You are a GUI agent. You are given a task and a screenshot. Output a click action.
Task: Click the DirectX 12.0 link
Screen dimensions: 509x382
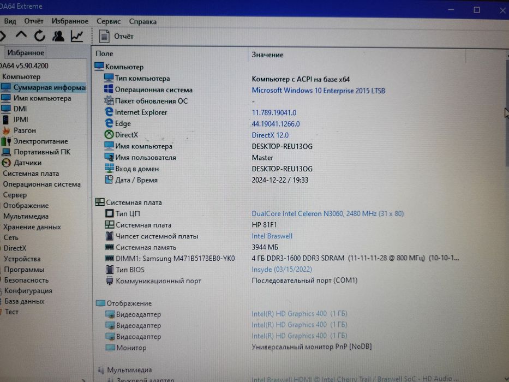(270, 135)
